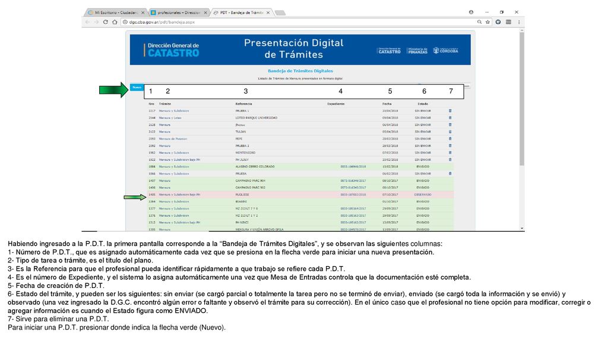
Task: Delete the PEPE reference row
Action: coord(450,139)
